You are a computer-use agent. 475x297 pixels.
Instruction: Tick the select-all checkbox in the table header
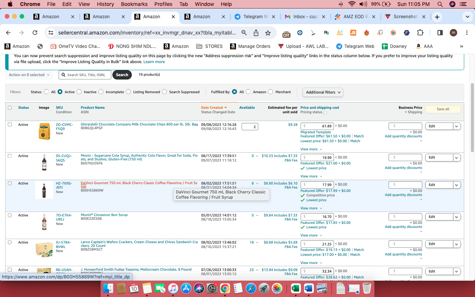click(10, 108)
